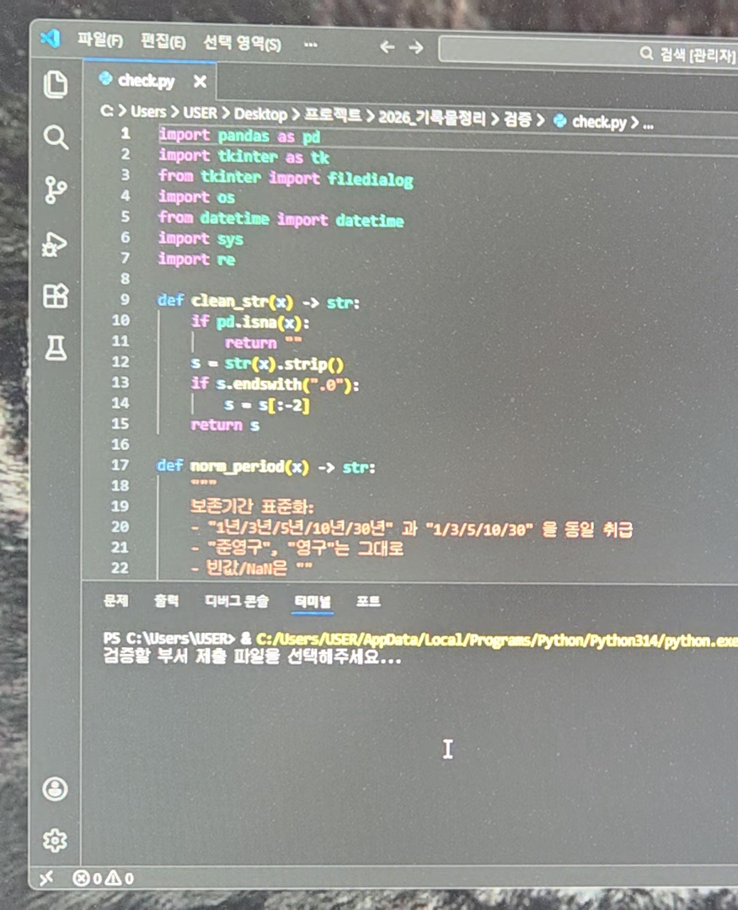The width and height of the screenshot is (738, 910).
Task: Switch to the 터미널 panel tab
Action: click(313, 602)
